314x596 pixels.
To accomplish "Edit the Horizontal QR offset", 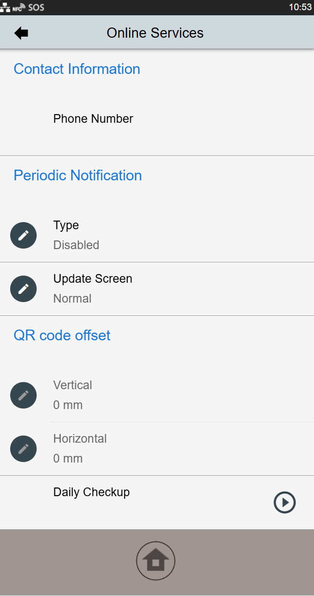I will pyautogui.click(x=23, y=449).
